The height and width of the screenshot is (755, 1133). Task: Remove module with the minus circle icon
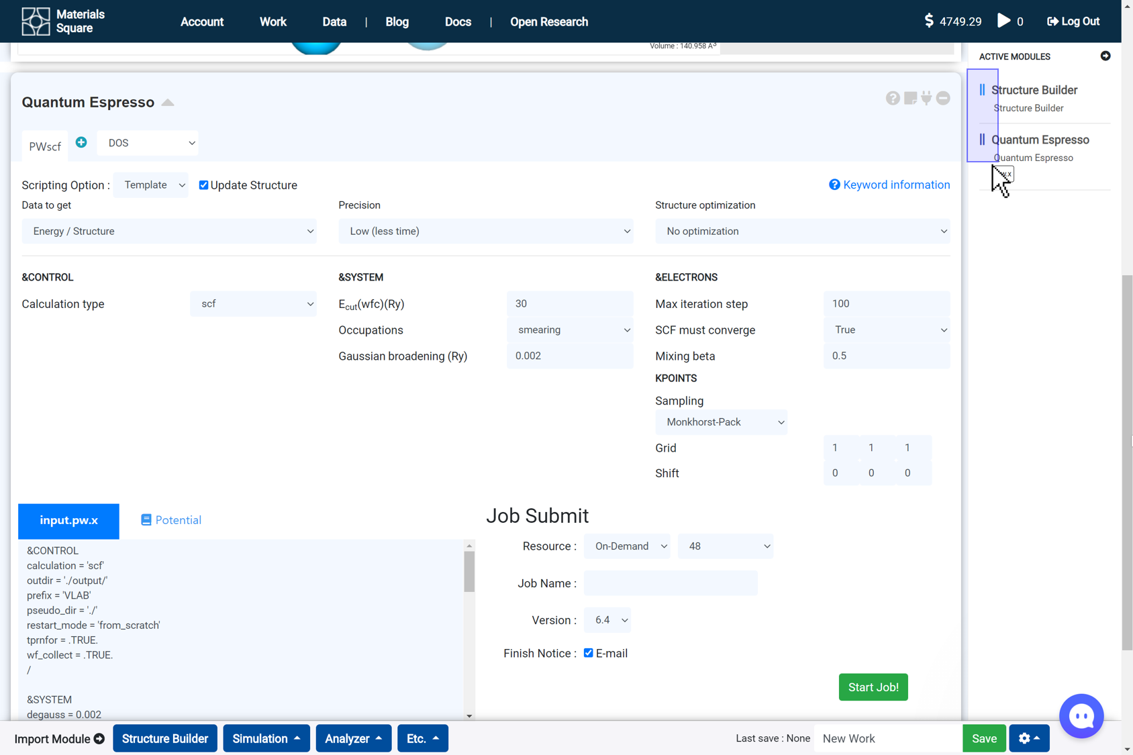click(943, 99)
